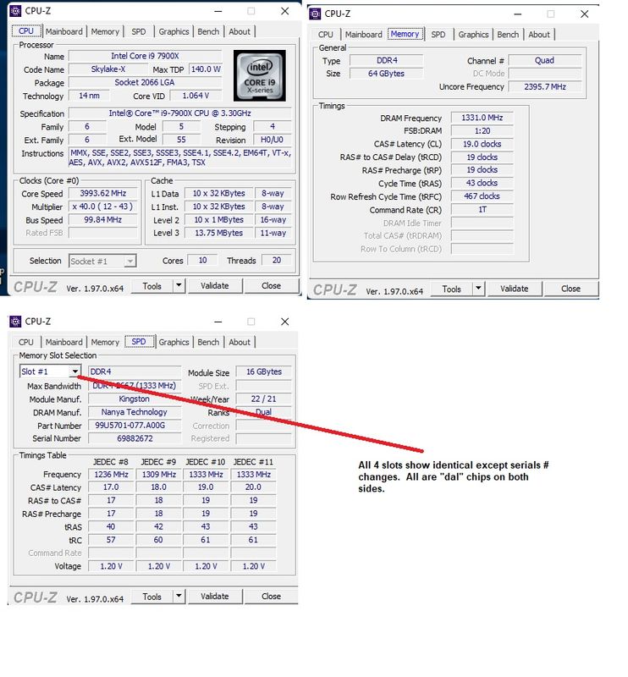Minimize the top-left CPU window
The height and width of the screenshot is (677, 628).
pyautogui.click(x=218, y=11)
